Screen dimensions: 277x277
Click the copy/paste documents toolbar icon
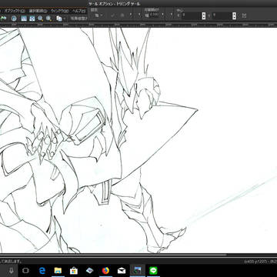59,18
